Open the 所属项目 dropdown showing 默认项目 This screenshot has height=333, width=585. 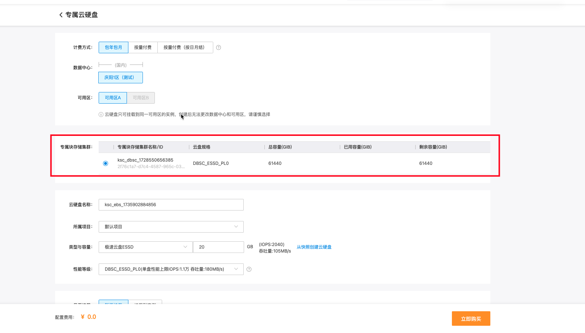point(171,227)
